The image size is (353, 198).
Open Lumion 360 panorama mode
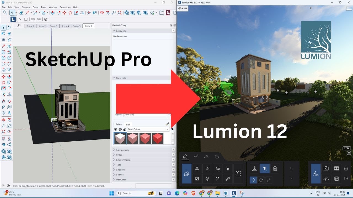pos(326,179)
